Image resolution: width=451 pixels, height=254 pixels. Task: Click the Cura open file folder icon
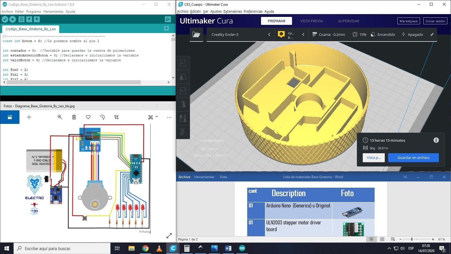pos(196,34)
